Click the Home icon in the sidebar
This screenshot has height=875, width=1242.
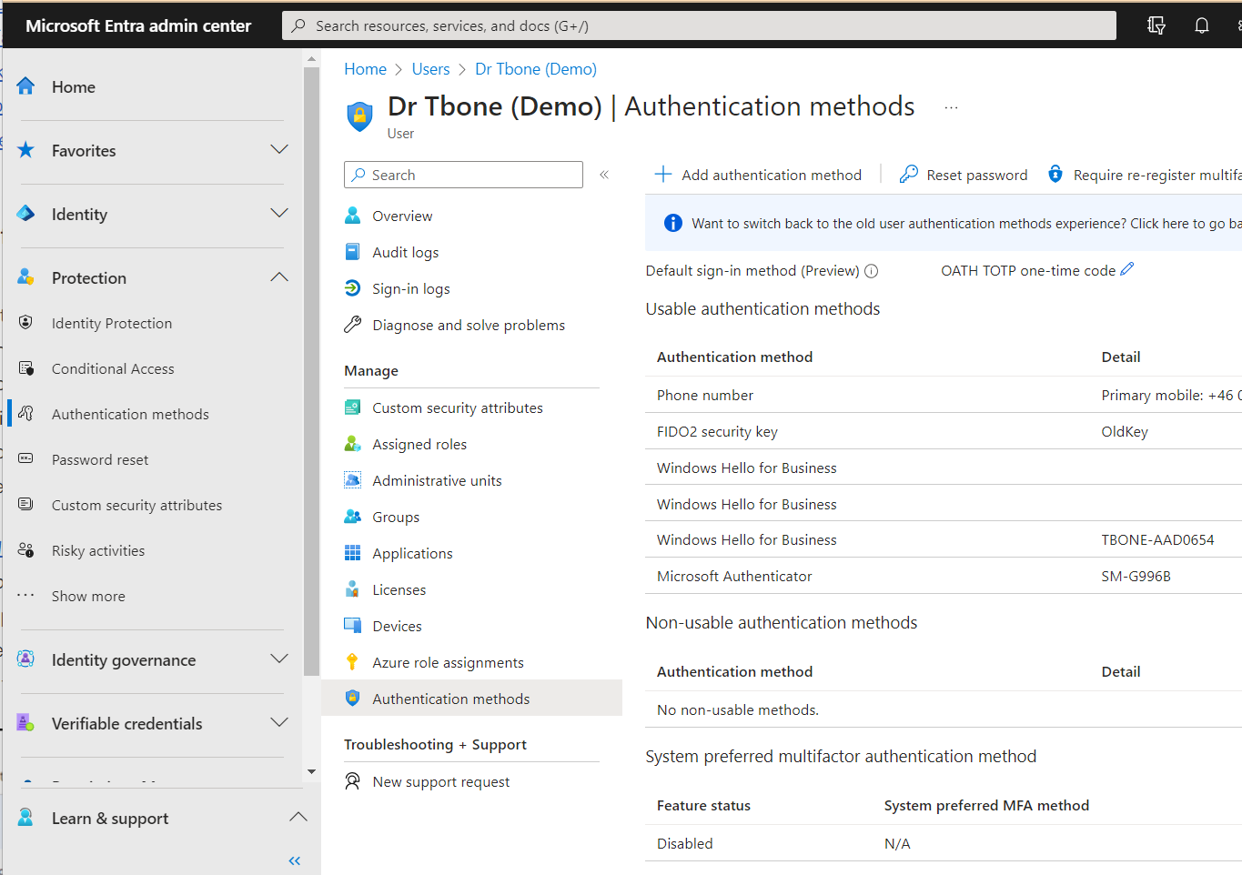click(x=25, y=86)
